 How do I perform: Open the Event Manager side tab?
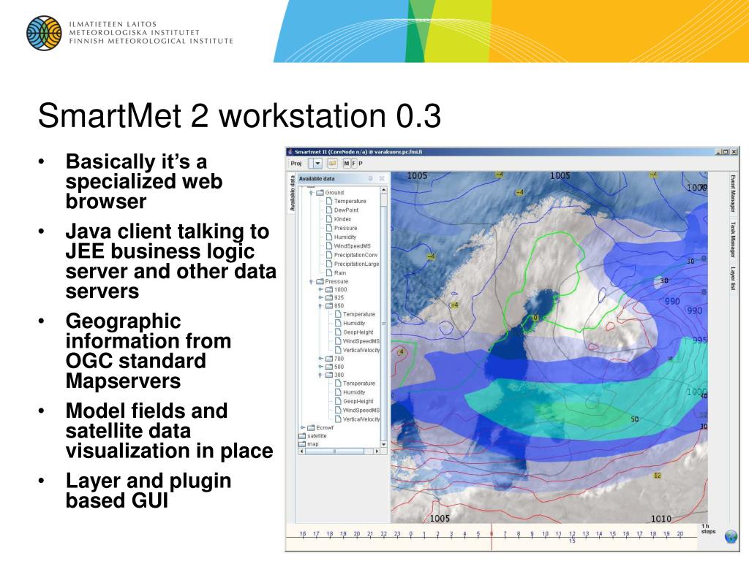[733, 194]
